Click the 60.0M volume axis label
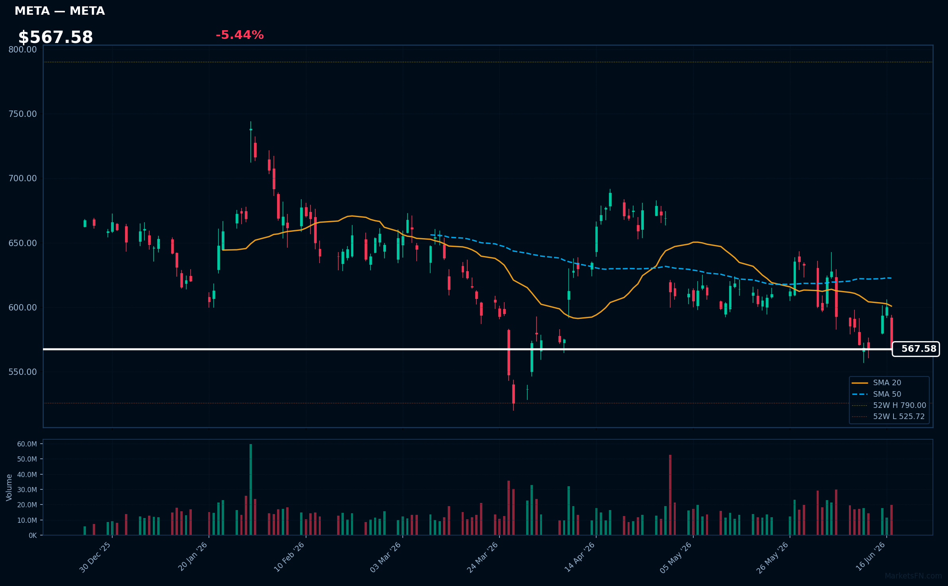The image size is (948, 586). point(27,444)
